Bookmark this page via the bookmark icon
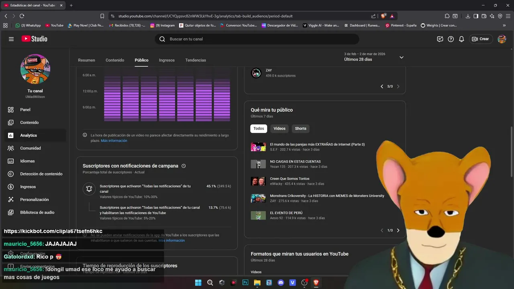The image size is (514, 289). click(102, 16)
